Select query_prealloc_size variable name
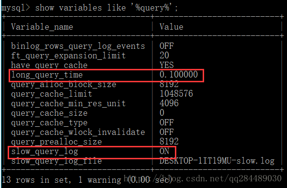 click(x=57, y=142)
